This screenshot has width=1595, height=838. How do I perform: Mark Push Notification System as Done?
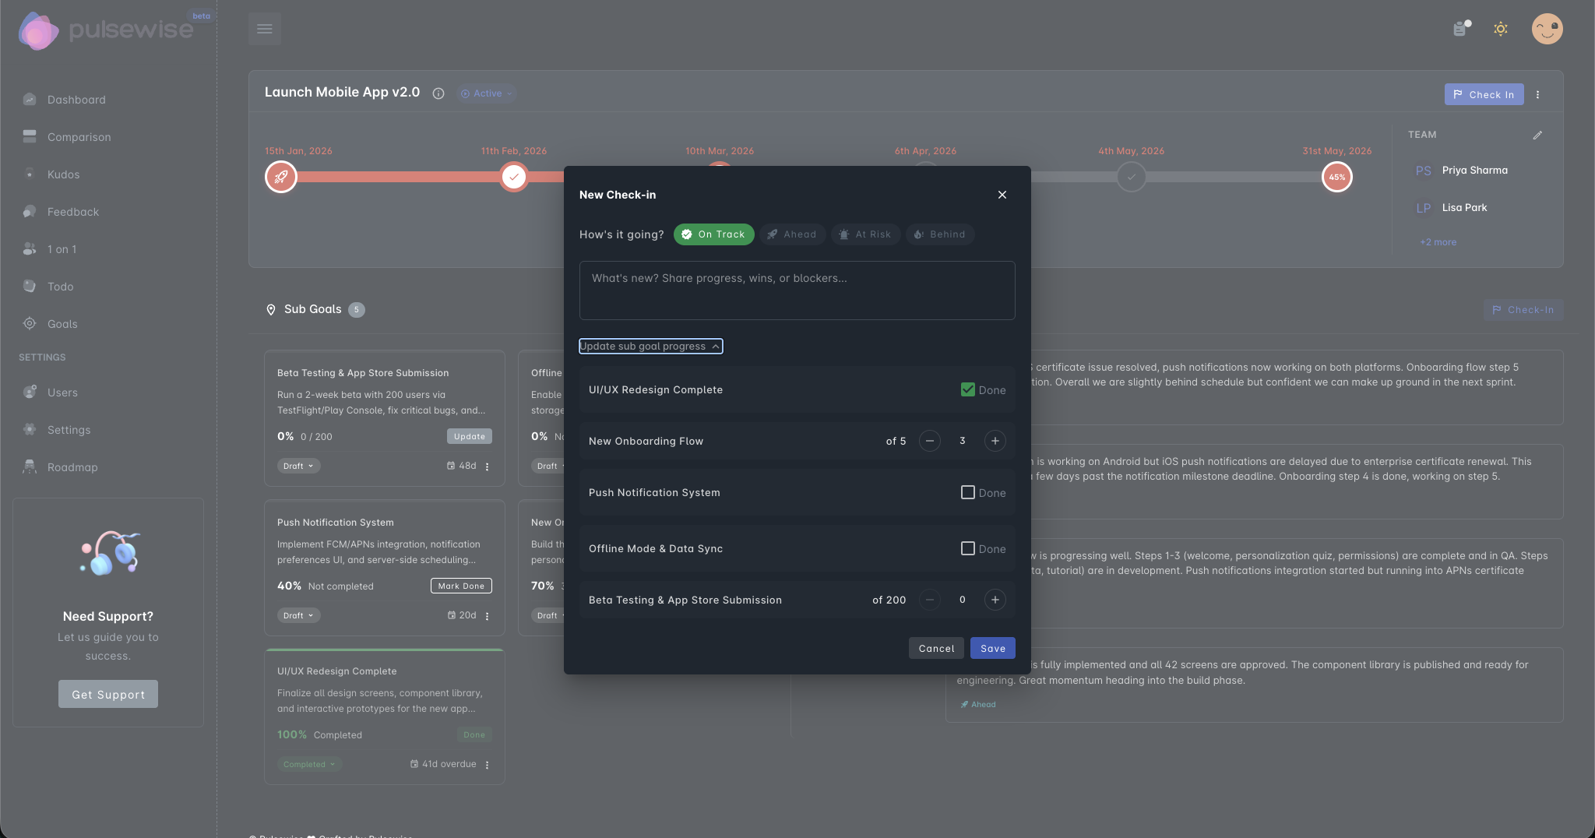(967, 492)
